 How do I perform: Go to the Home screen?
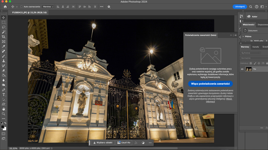pos(5,7)
